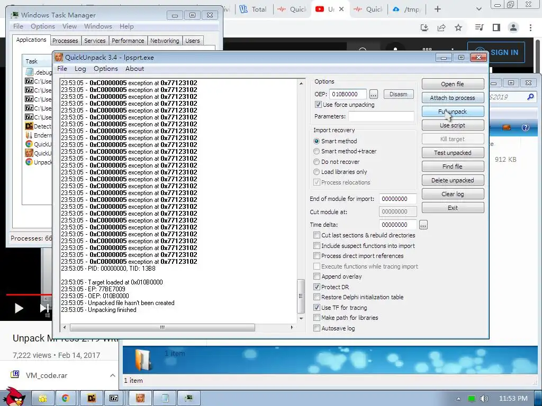542x406 pixels.
Task: Click the Find file button
Action: [453, 167]
